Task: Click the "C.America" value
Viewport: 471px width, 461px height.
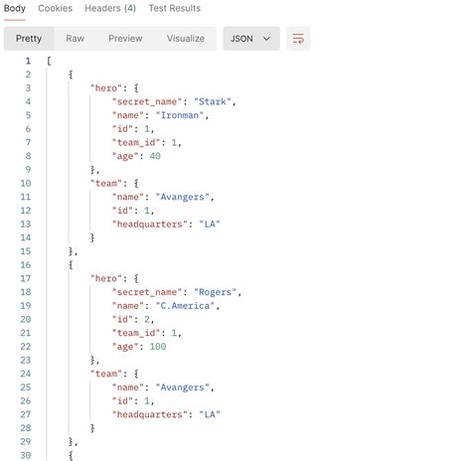Action: pyautogui.click(x=185, y=306)
